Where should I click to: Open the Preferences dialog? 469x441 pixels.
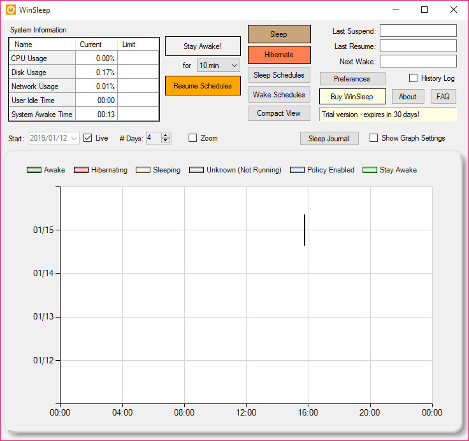[x=352, y=79]
